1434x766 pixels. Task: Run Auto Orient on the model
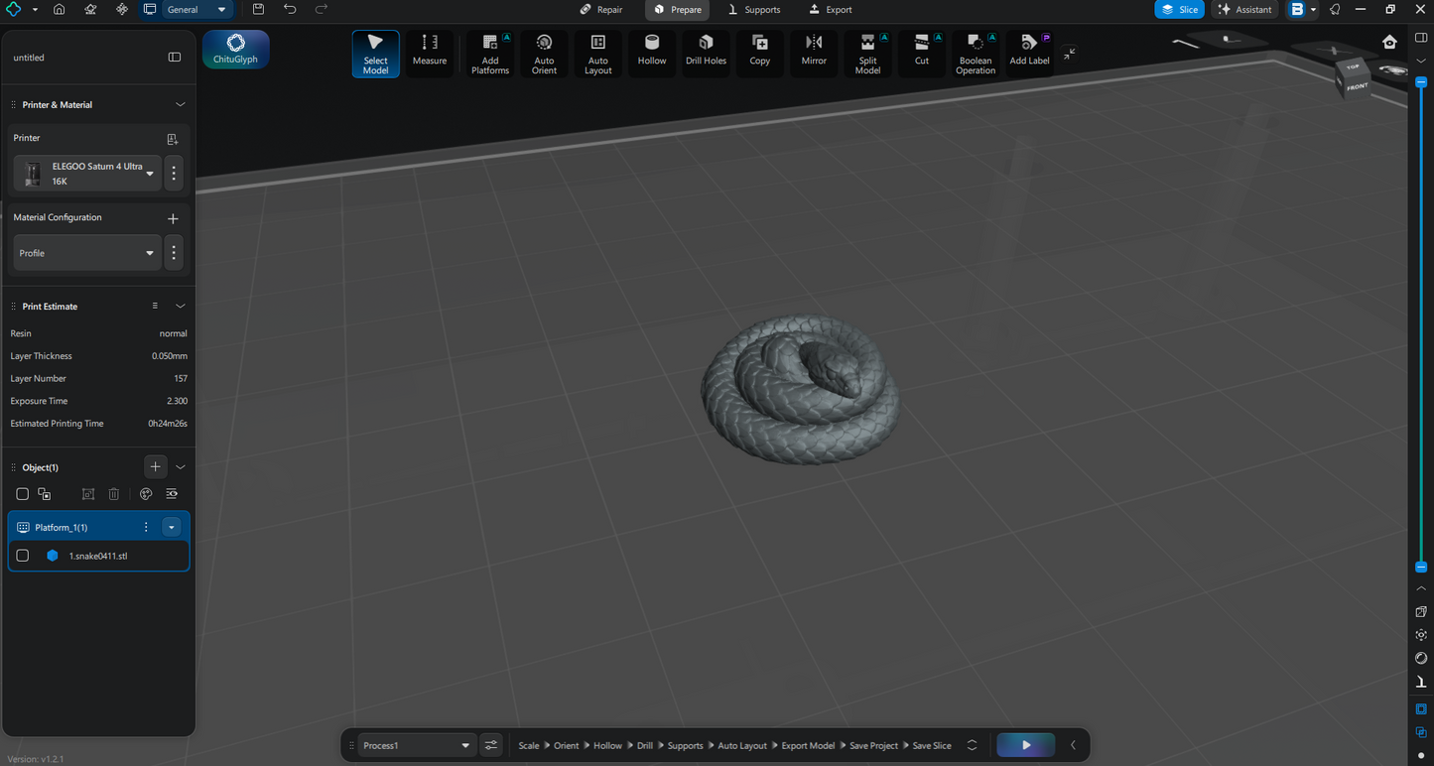pos(544,54)
